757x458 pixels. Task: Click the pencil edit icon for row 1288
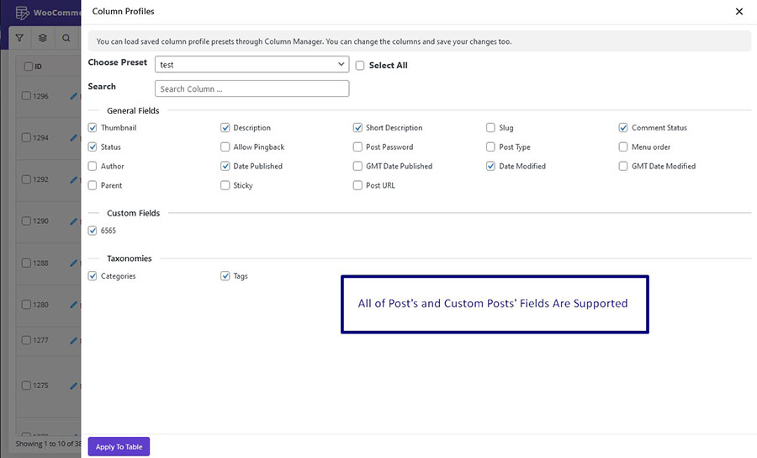tap(73, 263)
